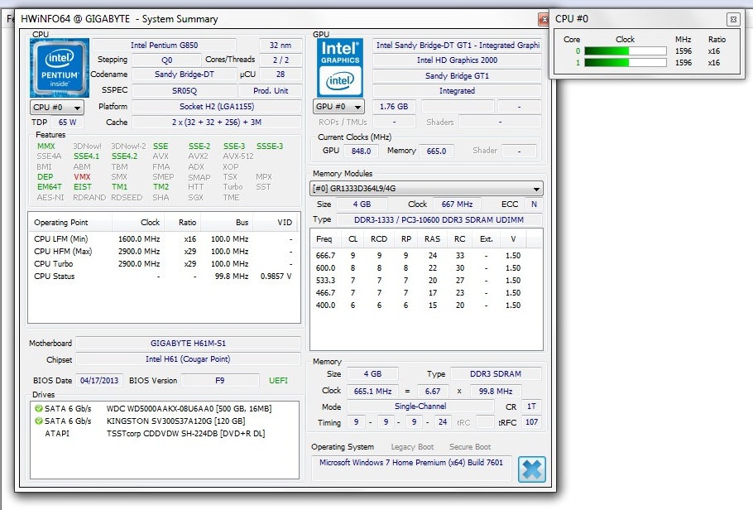Click the VID column header

point(276,223)
